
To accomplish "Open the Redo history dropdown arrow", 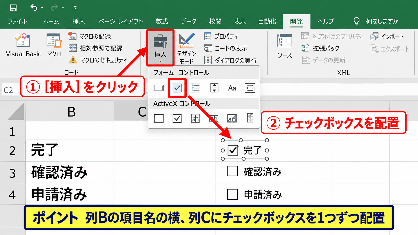I will [x=63, y=8].
